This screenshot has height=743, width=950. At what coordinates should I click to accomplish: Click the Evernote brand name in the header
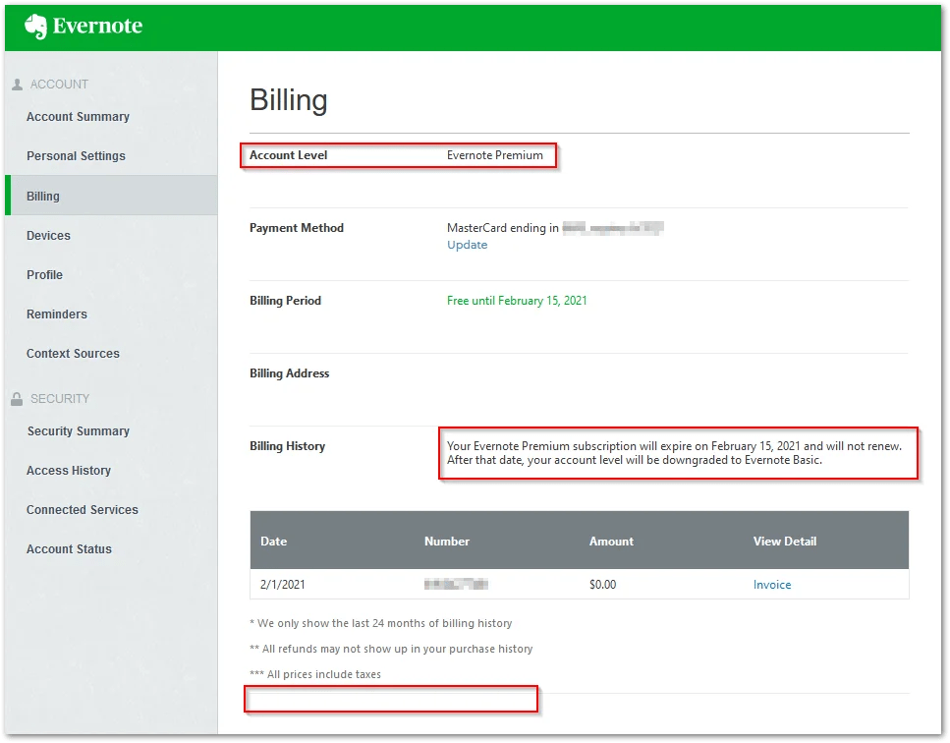(100, 27)
